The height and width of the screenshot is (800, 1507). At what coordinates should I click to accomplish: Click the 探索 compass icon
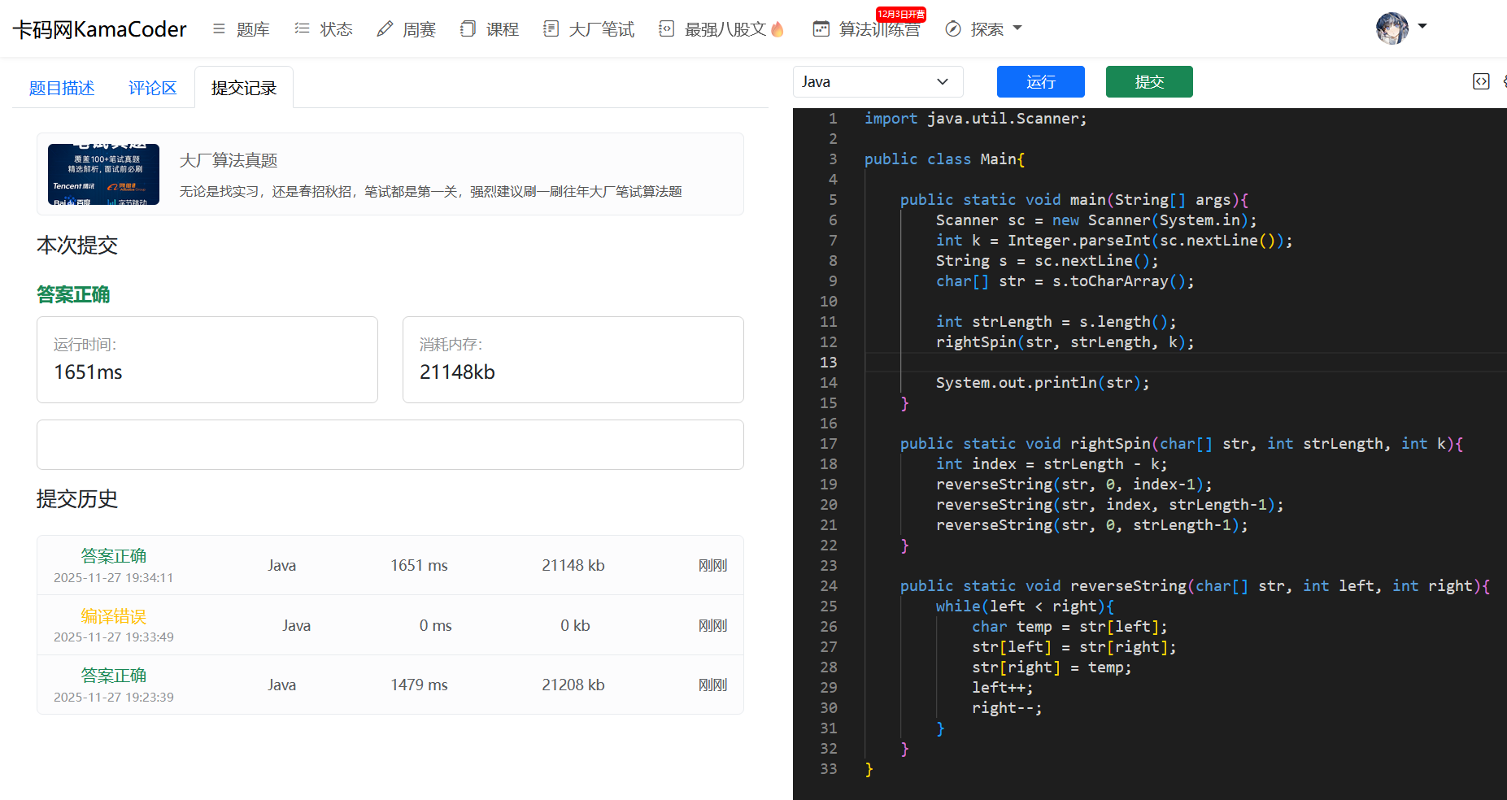(x=953, y=29)
